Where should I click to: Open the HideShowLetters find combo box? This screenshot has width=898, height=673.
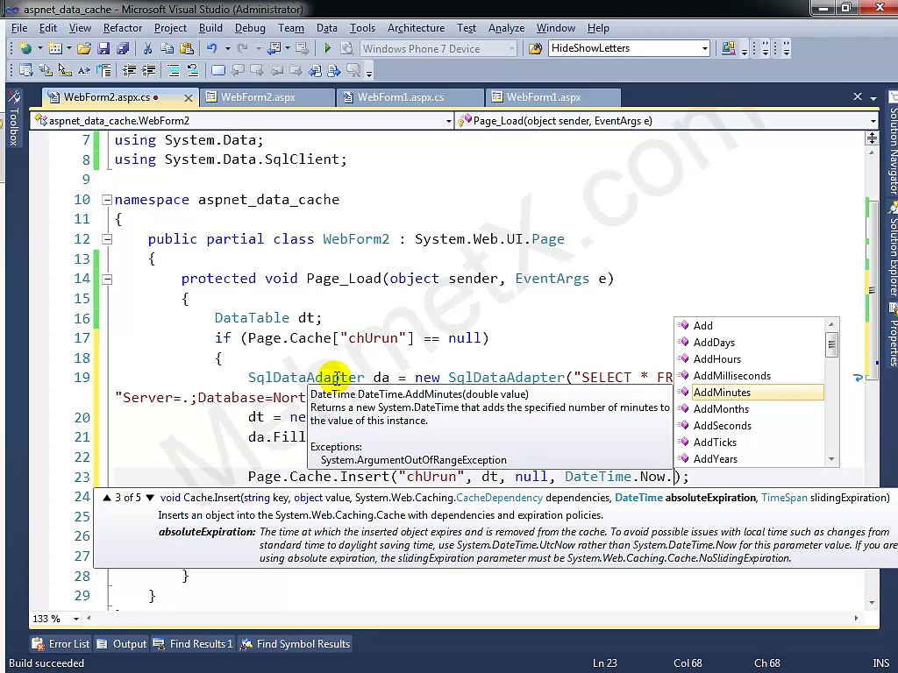pyautogui.click(x=630, y=49)
